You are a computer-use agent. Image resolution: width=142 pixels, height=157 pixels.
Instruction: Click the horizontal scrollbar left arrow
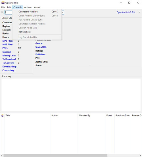coord(2,155)
